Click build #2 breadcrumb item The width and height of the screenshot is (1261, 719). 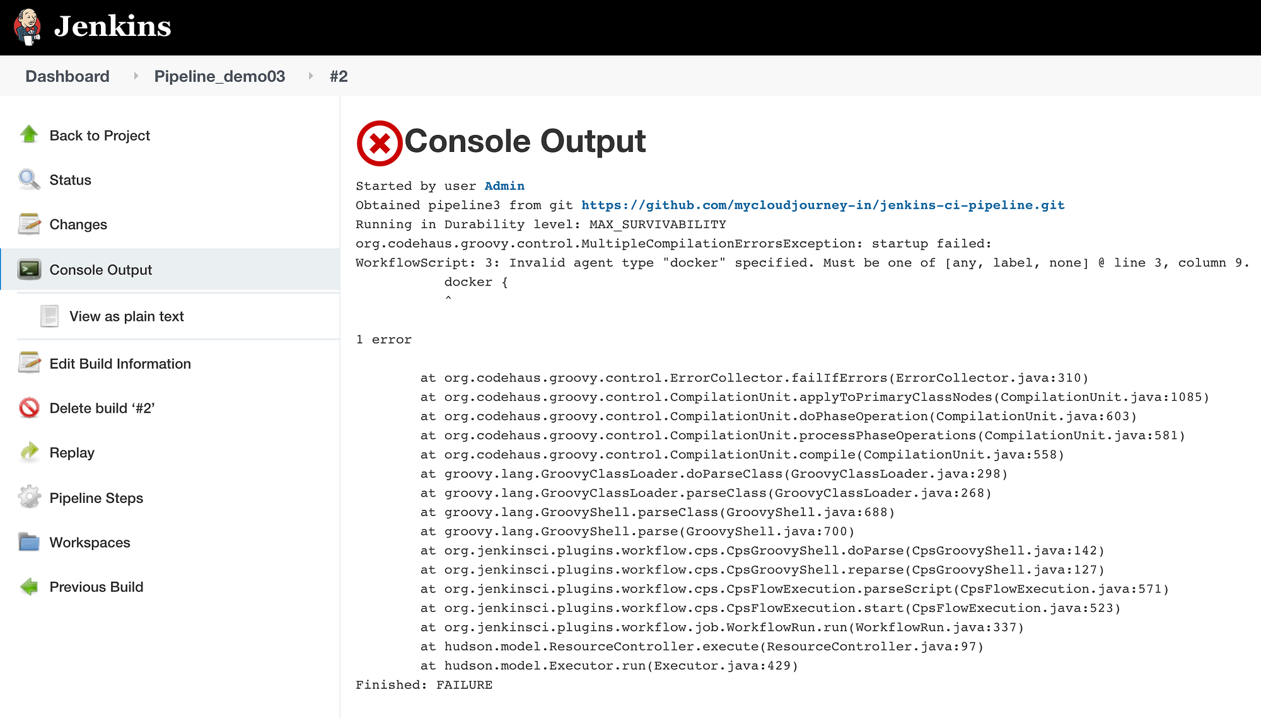point(339,76)
